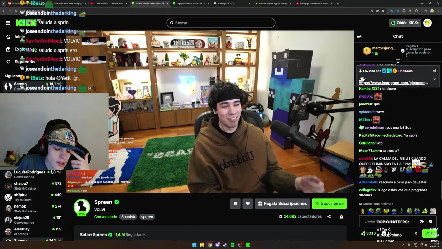Toggle the follow heart for Spreen
Screen dimensions: 442x249
click(248, 203)
